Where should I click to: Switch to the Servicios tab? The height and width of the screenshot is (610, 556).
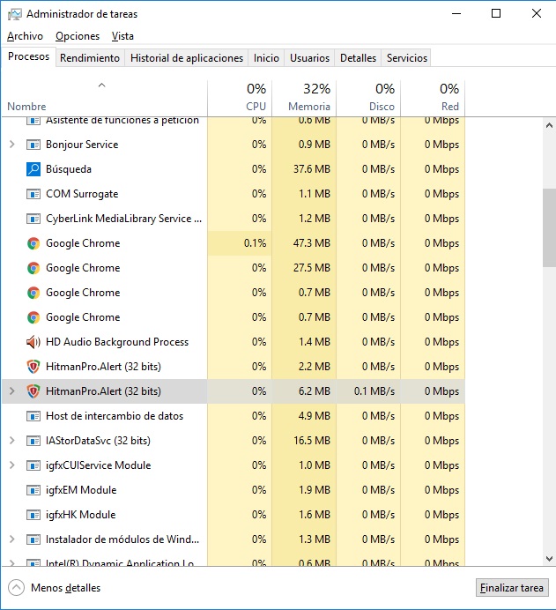[x=407, y=58]
